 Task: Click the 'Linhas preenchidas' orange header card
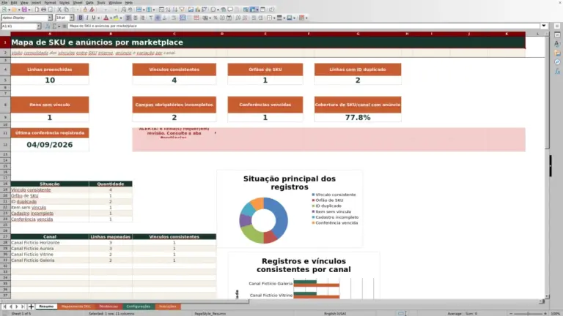(50, 69)
